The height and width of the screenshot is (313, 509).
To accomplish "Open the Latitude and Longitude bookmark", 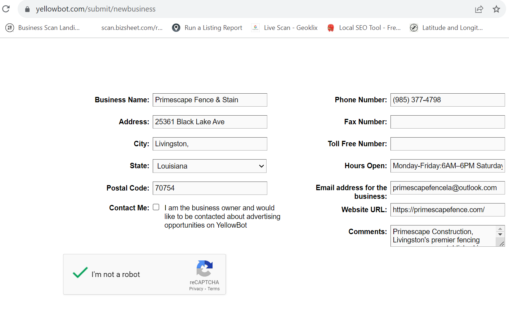I will 446,28.
